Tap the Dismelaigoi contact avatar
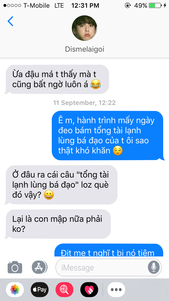 point(84,28)
